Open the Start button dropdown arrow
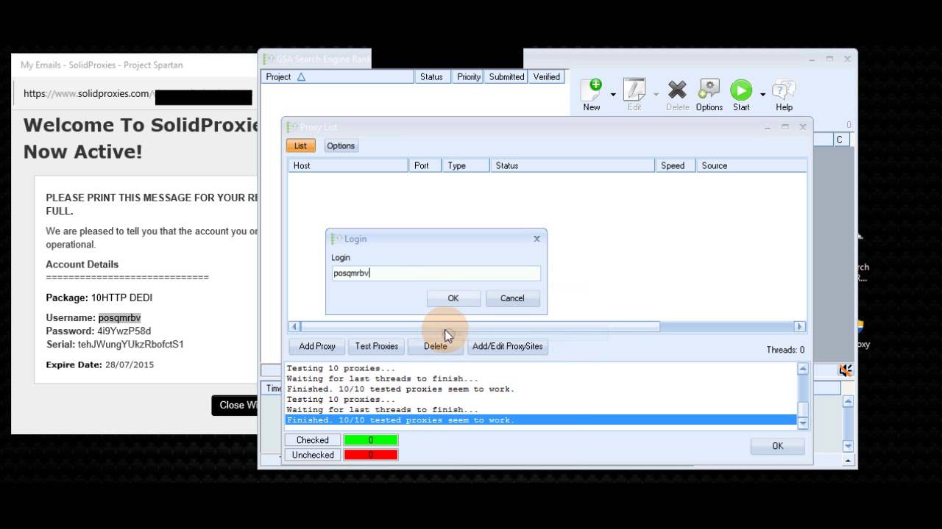This screenshot has height=529, width=942. pyautogui.click(x=762, y=95)
